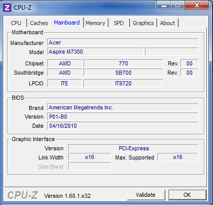Open the SPD tab

tap(119, 23)
